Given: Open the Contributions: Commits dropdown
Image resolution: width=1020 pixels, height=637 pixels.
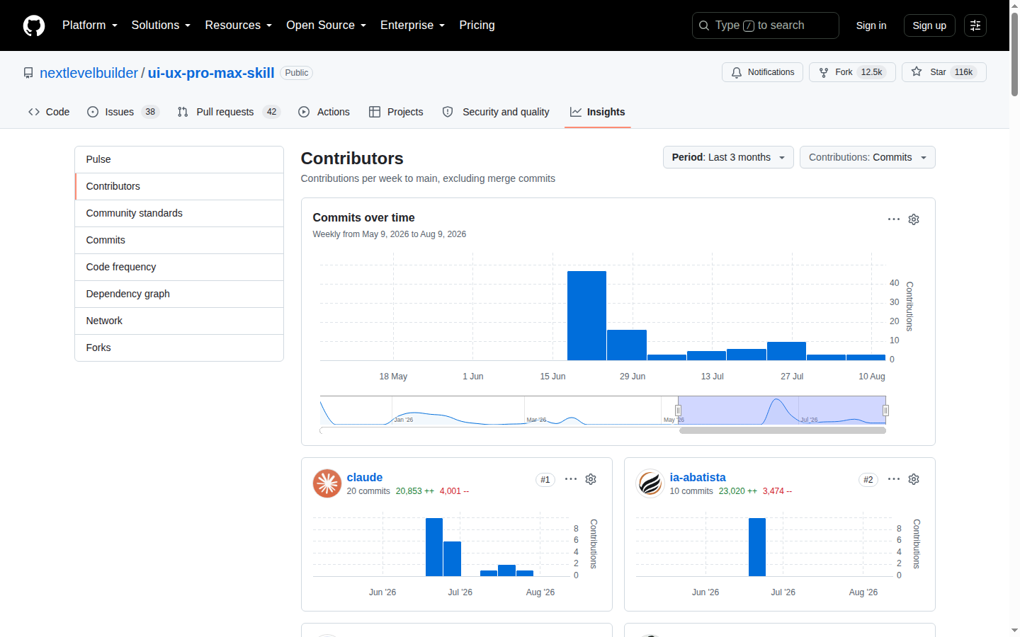Looking at the screenshot, I should [x=867, y=157].
